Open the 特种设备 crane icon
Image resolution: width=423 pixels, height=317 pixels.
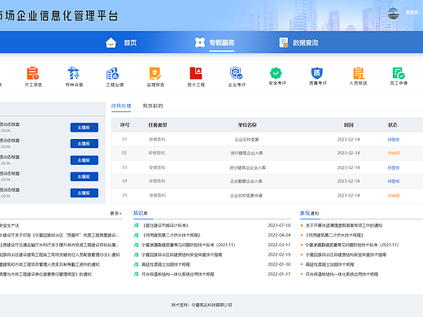[x=73, y=73]
